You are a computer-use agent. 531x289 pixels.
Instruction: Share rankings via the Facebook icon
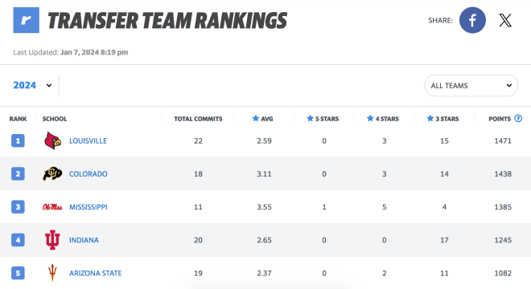point(472,20)
